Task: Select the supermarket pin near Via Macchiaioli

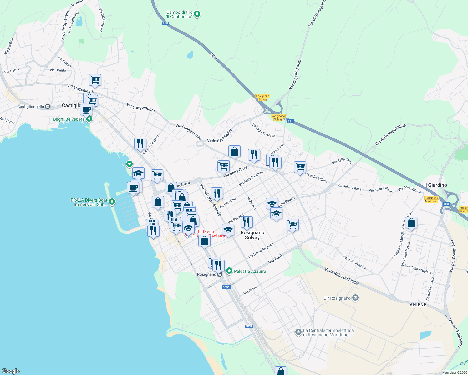Action: point(95,80)
